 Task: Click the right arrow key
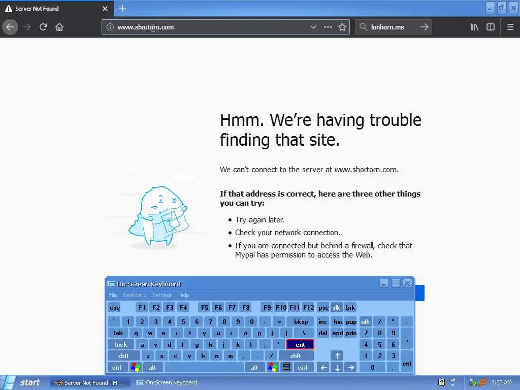point(351,368)
